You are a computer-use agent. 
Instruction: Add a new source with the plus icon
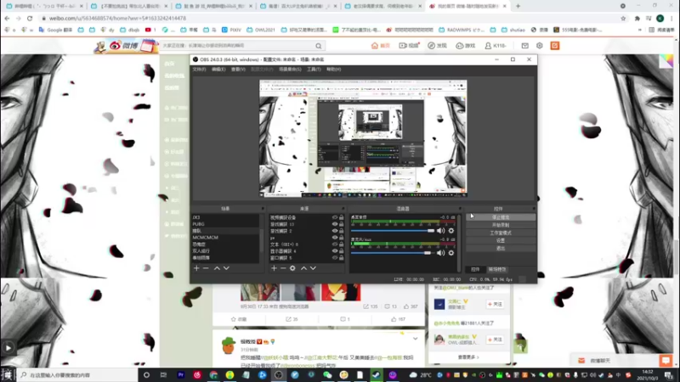[274, 268]
